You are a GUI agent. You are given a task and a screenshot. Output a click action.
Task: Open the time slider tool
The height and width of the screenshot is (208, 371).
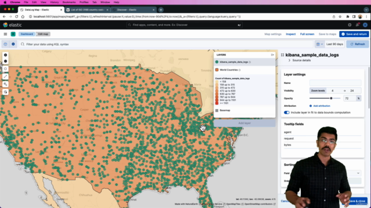point(5,92)
